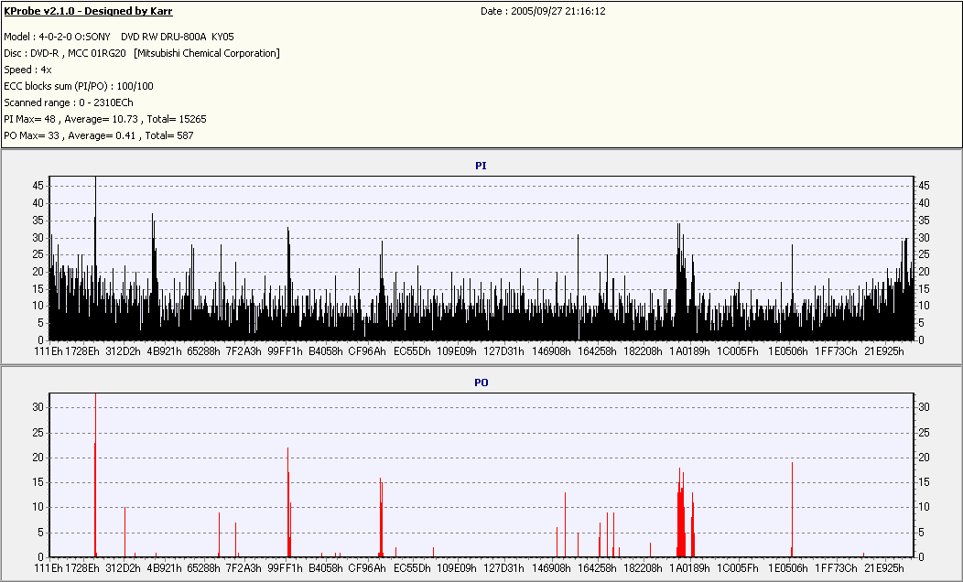Click the Scanned range 0 - 2310ECh line
Viewport: 963px width, 582px height.
[x=68, y=102]
